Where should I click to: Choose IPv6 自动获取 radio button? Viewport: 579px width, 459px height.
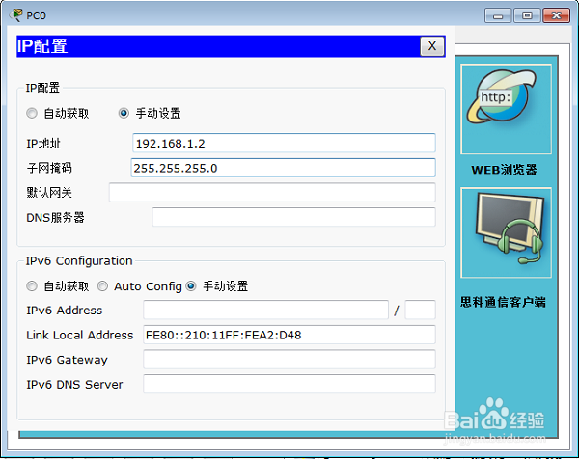(32, 286)
